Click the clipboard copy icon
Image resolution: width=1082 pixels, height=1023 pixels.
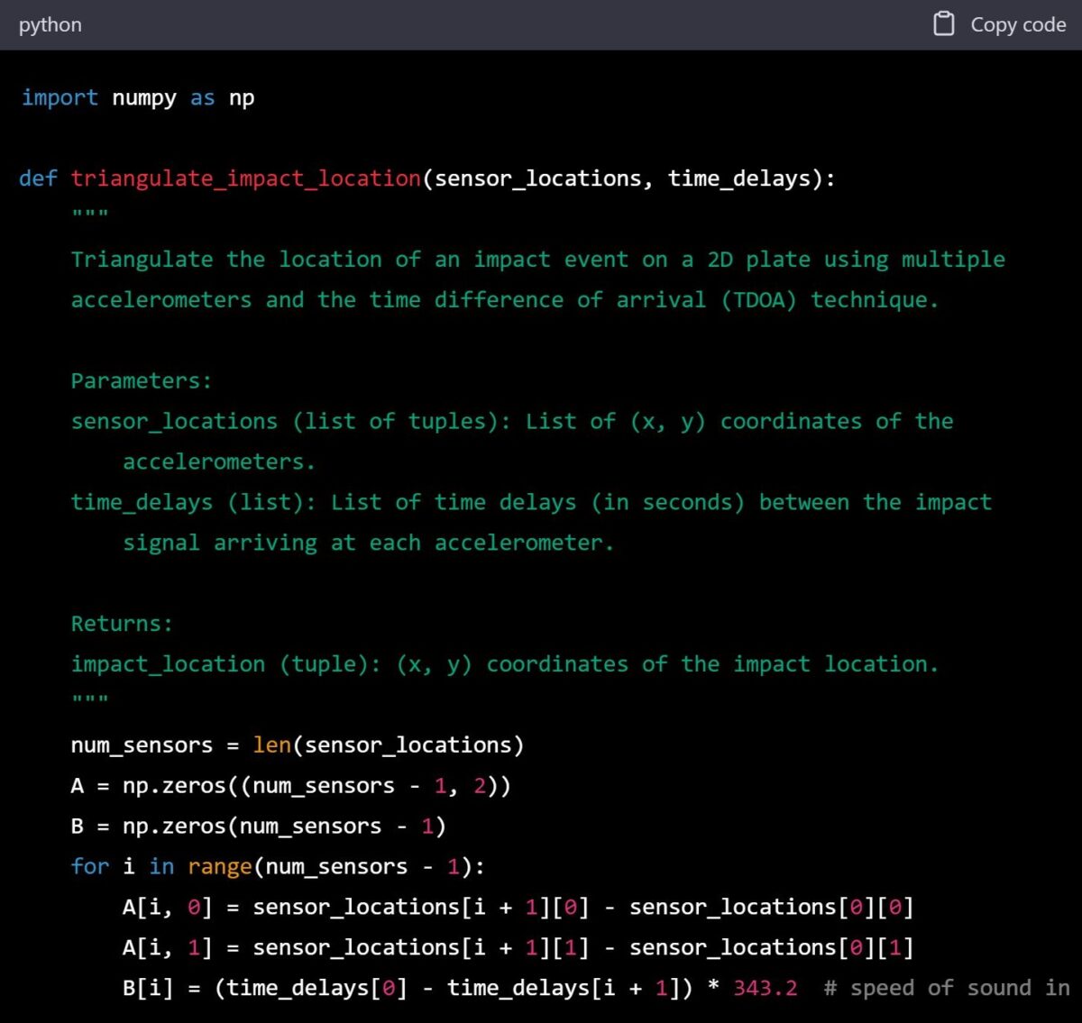[943, 24]
